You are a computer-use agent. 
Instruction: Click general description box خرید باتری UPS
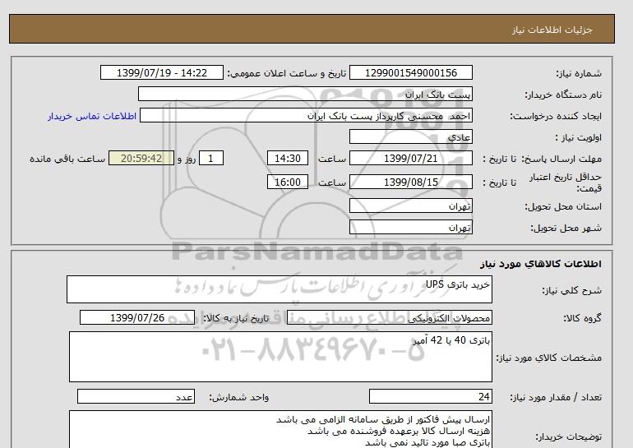280,289
